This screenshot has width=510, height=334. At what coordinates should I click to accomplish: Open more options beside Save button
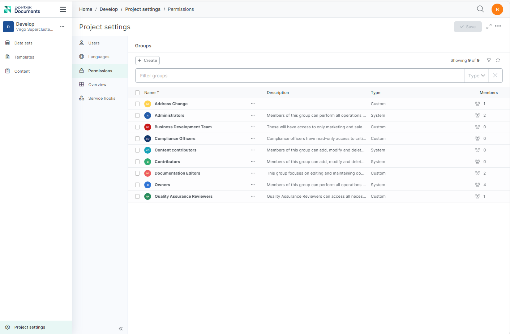(498, 26)
